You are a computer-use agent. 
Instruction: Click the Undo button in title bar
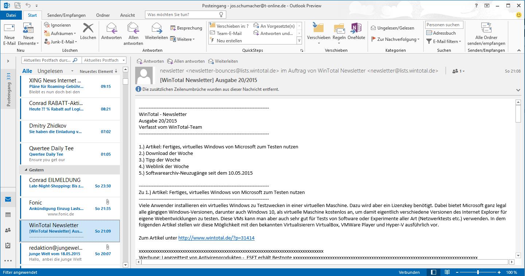tap(28, 5)
